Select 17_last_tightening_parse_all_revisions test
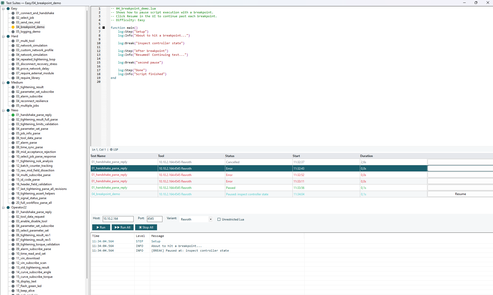This screenshot has height=295, width=493. 41,189
